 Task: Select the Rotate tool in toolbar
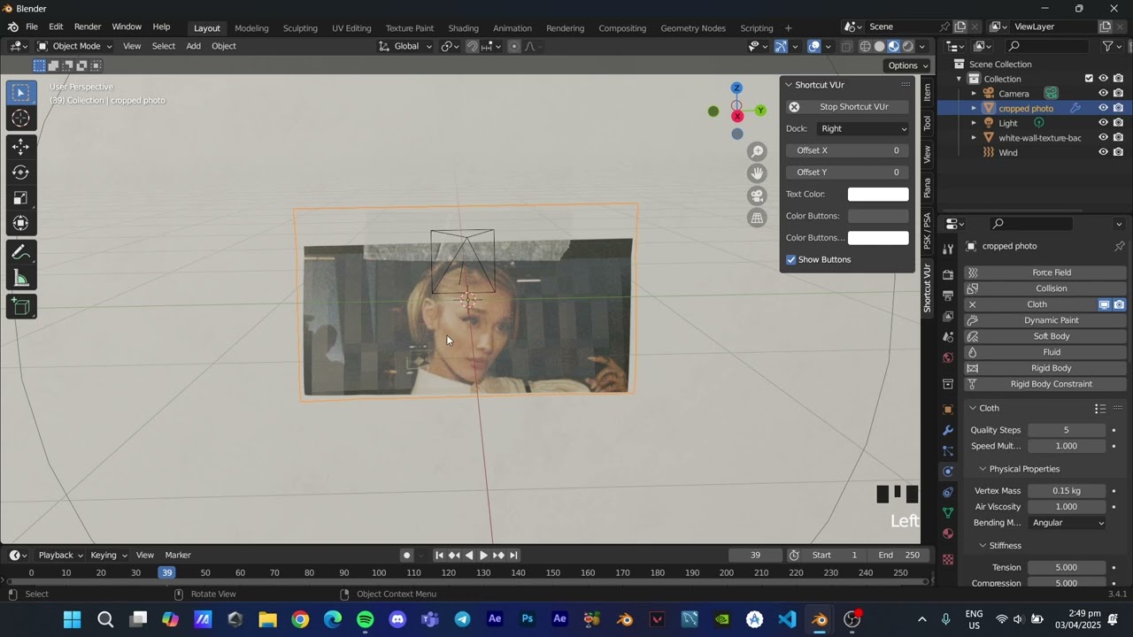21,173
